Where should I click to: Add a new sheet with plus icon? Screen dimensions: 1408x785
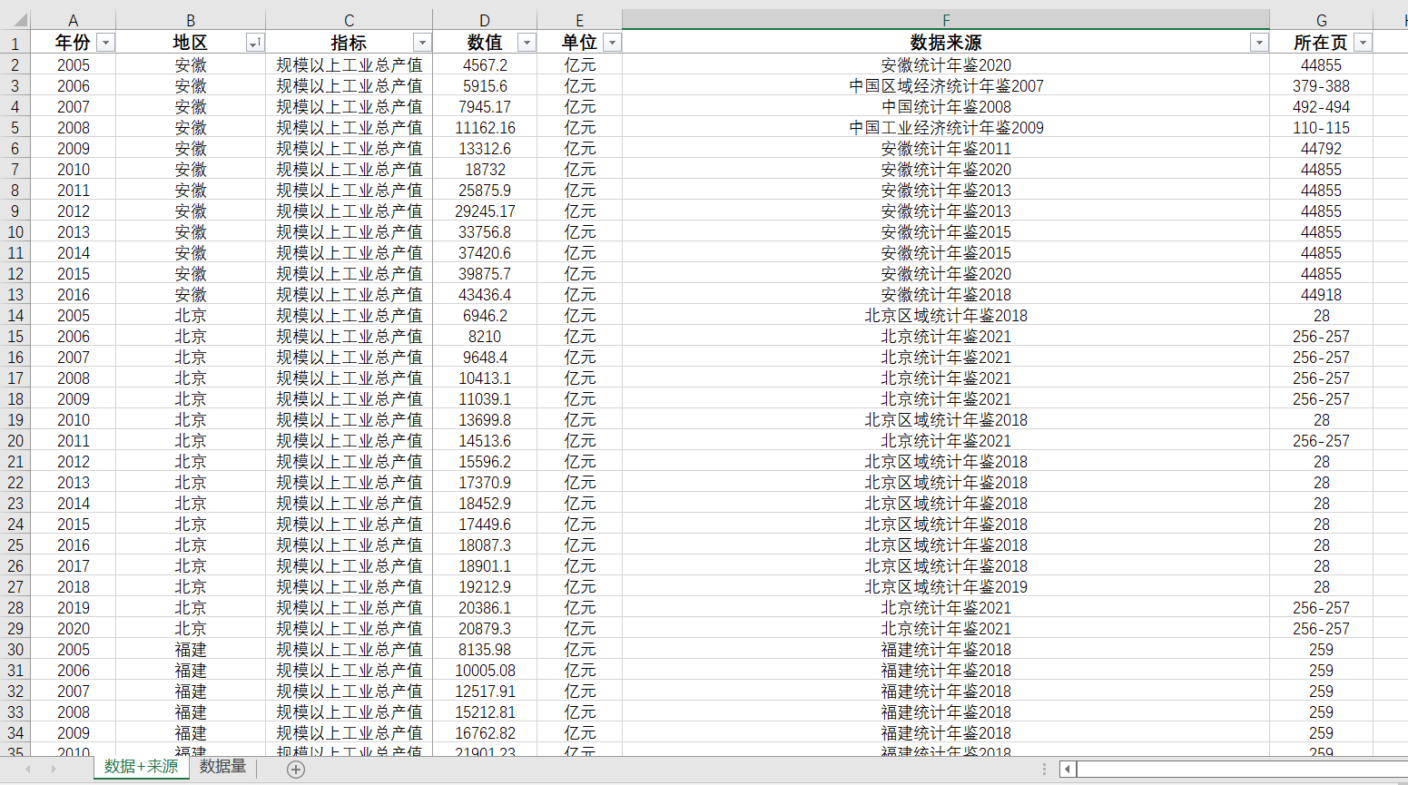pyautogui.click(x=296, y=770)
